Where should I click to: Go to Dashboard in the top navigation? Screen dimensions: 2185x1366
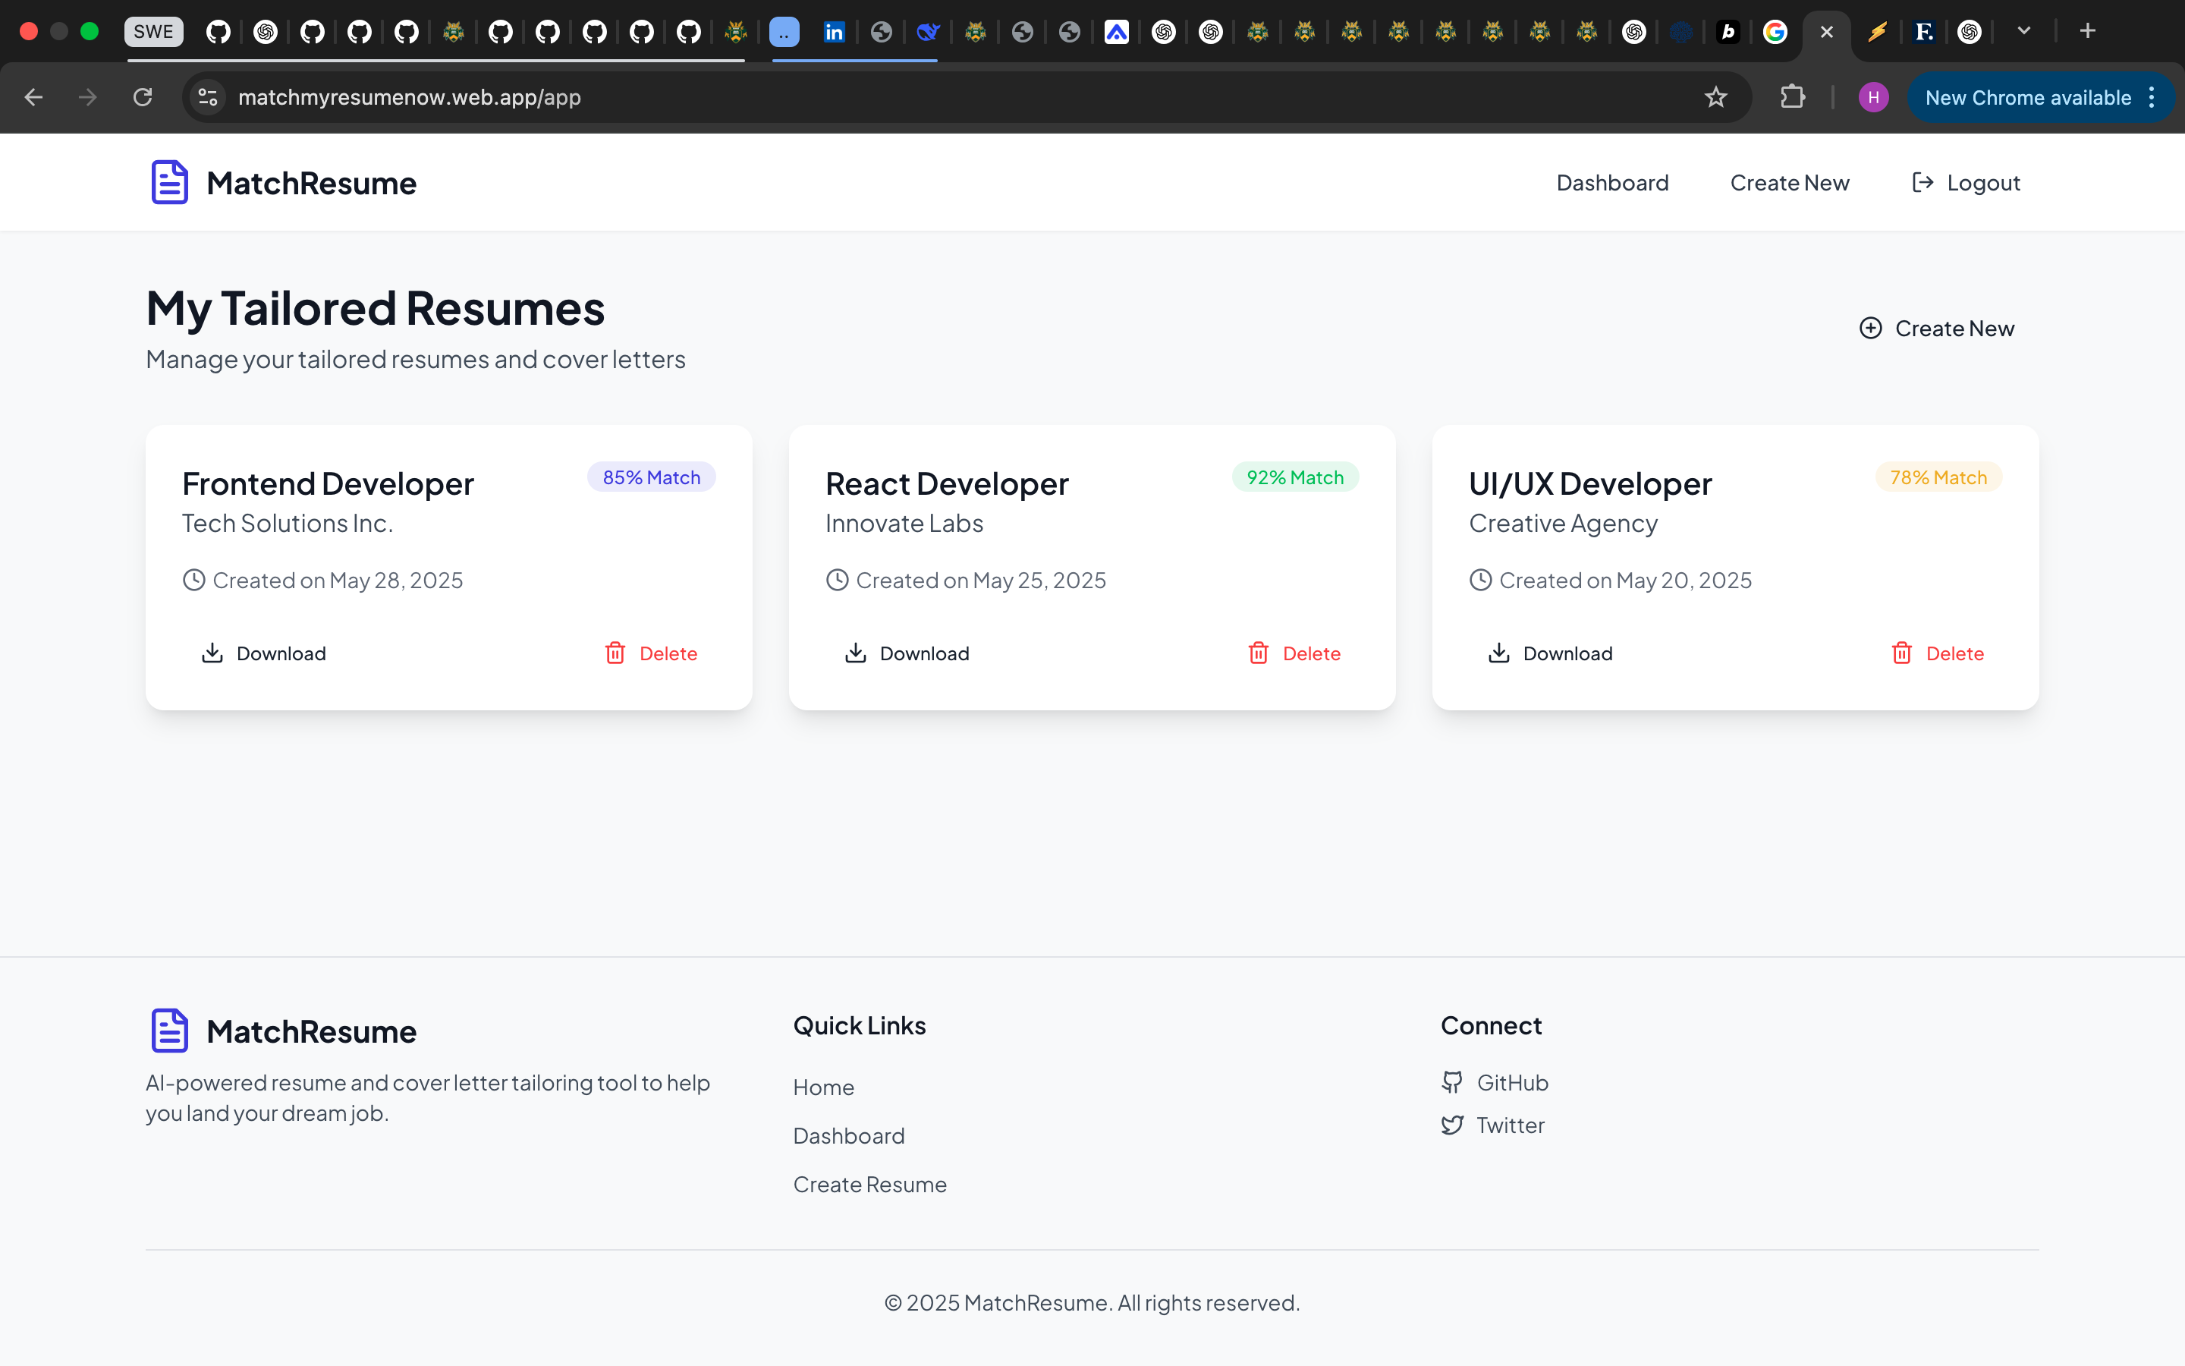[1611, 182]
